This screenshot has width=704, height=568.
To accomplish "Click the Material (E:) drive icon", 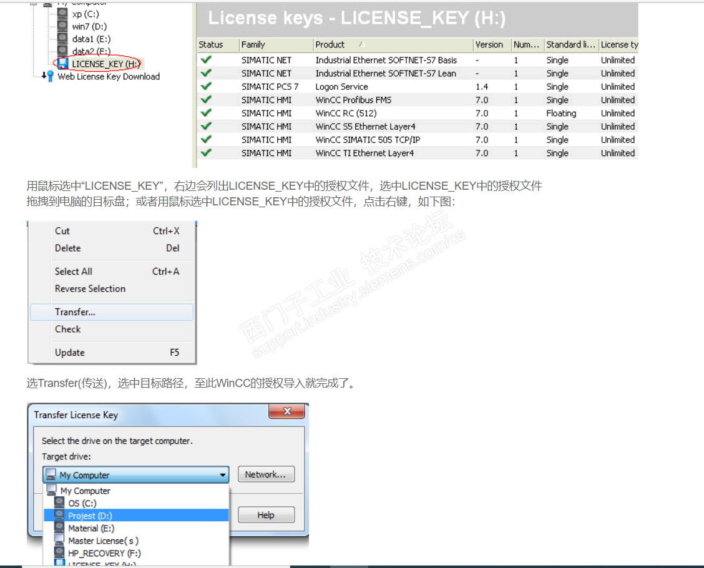I will click(x=59, y=527).
